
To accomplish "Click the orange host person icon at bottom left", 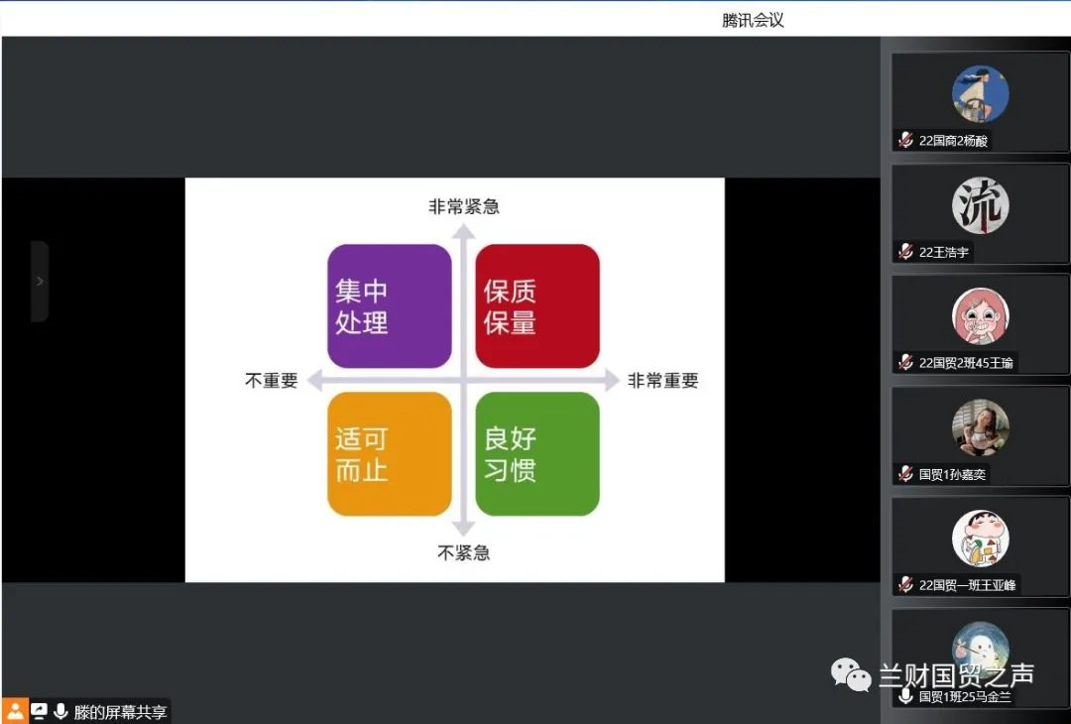I will 15,712.
